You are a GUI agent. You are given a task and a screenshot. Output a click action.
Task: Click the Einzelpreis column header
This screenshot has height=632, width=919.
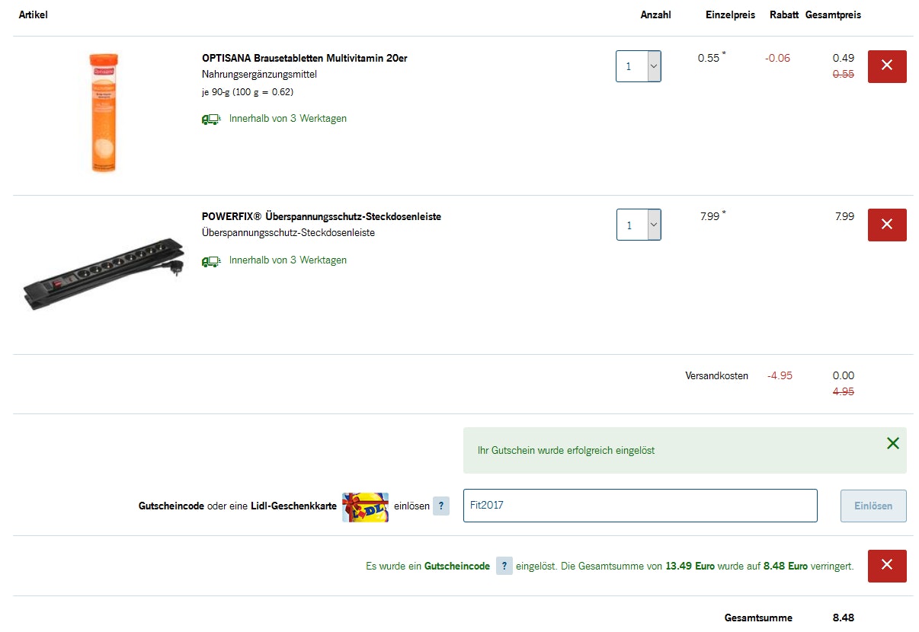tap(730, 15)
